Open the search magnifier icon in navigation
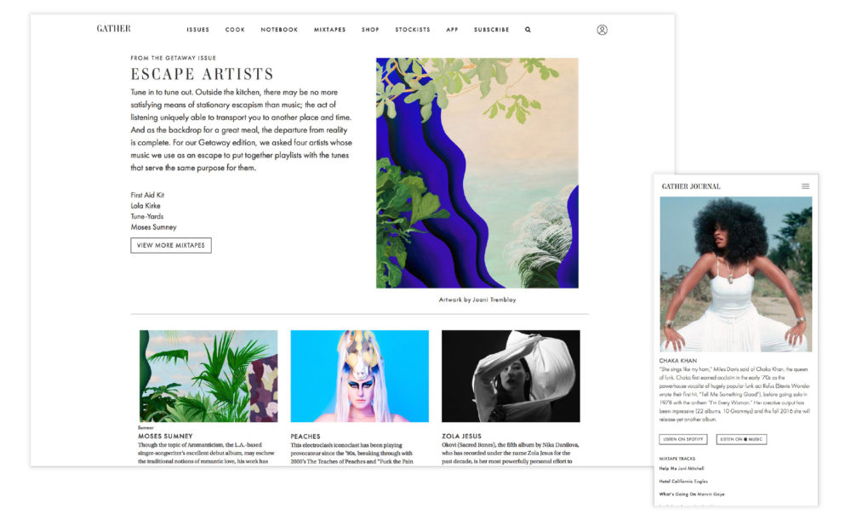The height and width of the screenshot is (531, 851). 528,30
